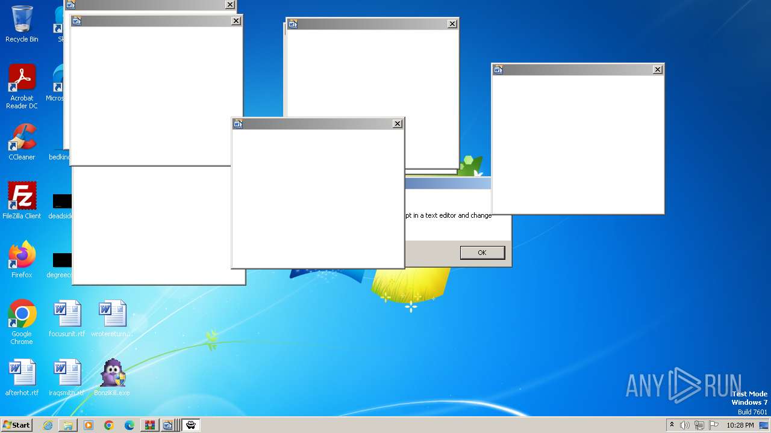This screenshot has width=771, height=433.
Task: Close the blank window beside the ANY.RUN side
Action: coord(658,70)
